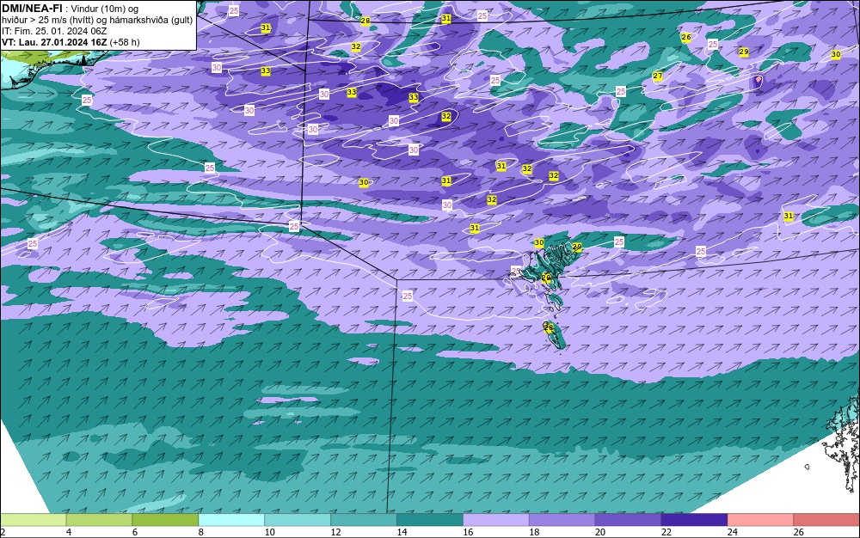Select the 'IT: Fim. 25. 01. 2024 06Z' line
The height and width of the screenshot is (538, 860).
54,31
